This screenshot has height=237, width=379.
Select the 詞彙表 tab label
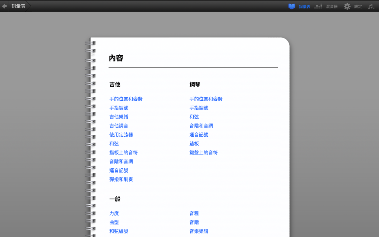point(304,6)
